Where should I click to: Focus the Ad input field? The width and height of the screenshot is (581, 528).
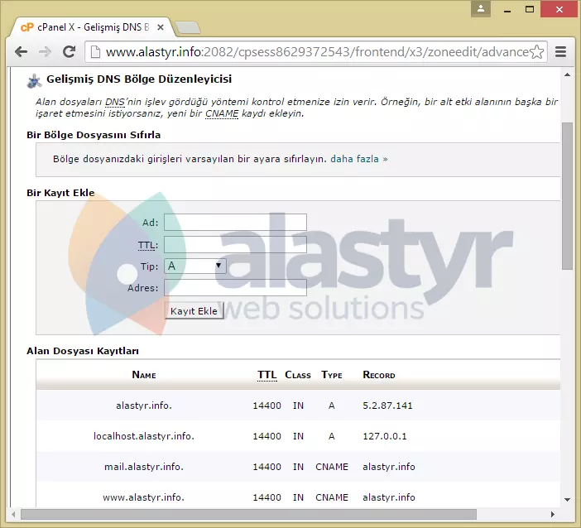(x=235, y=222)
